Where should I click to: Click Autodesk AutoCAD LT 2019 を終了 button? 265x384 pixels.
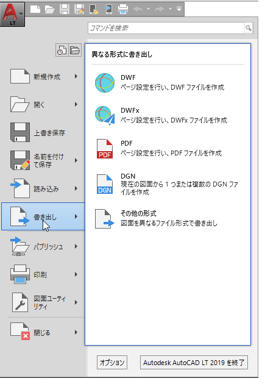[194, 363]
